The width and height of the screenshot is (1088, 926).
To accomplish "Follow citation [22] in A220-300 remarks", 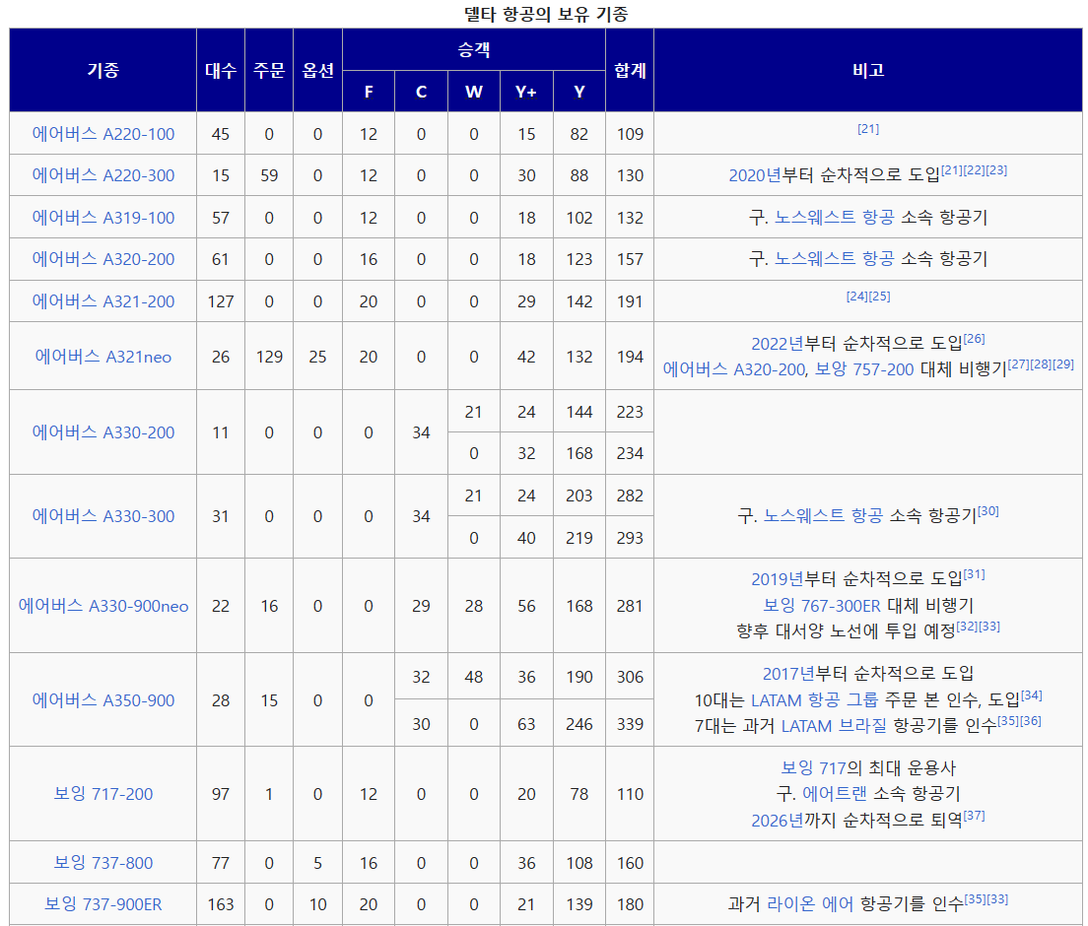I will point(975,170).
